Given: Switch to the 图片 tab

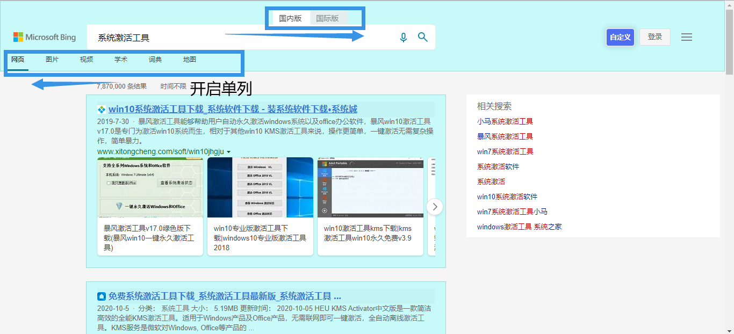Looking at the screenshot, I should click(x=52, y=60).
